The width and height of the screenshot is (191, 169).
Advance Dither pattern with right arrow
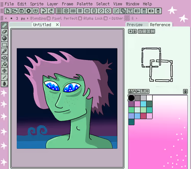tap(136, 18)
